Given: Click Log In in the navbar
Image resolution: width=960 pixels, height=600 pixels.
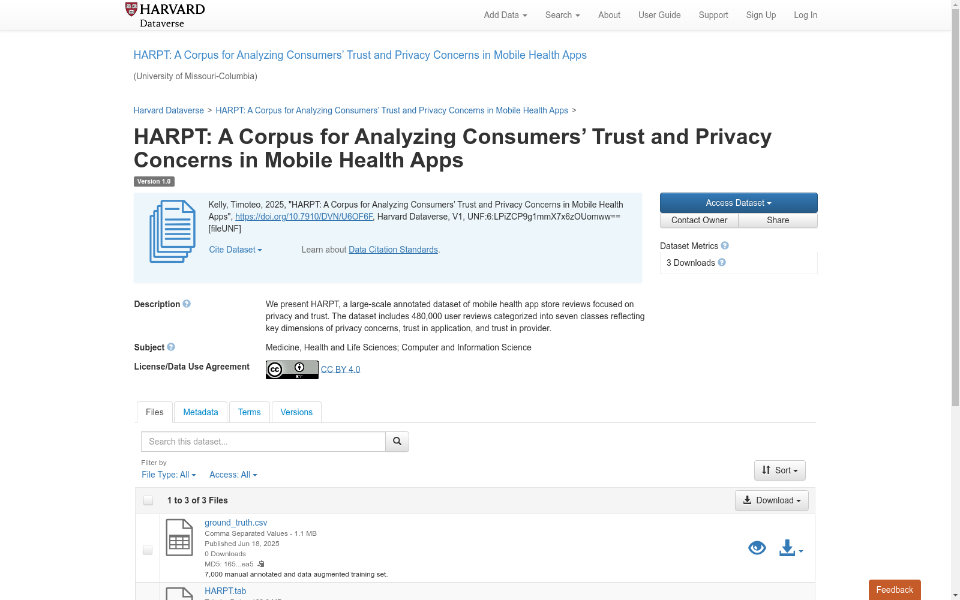Looking at the screenshot, I should [x=805, y=15].
